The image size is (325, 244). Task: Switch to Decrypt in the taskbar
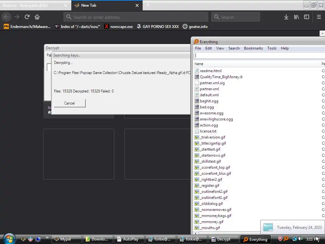pyautogui.click(x=223, y=239)
